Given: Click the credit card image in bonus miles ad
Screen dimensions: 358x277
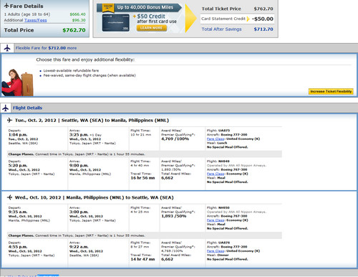Looking at the screenshot, I should tap(116, 23).
